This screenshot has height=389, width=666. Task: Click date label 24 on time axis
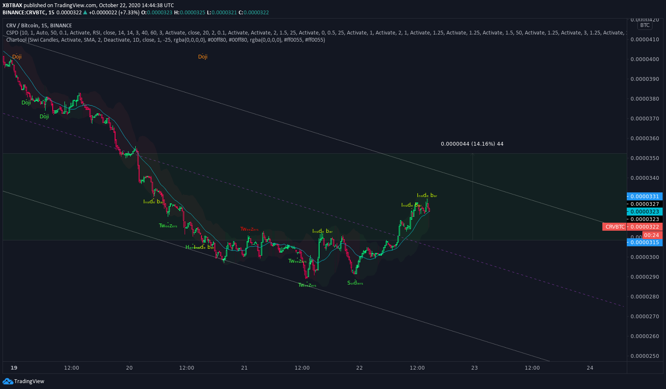pos(590,368)
